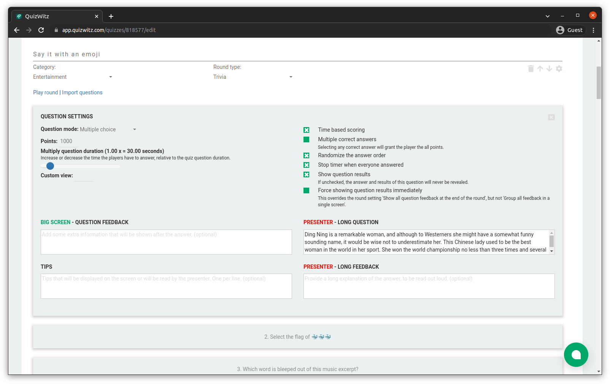Delete the round with trash icon
The width and height of the screenshot is (610, 384).
531,69
